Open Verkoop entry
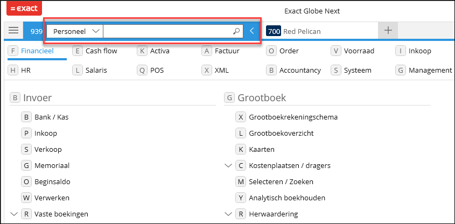The image size is (455, 224). point(48,150)
